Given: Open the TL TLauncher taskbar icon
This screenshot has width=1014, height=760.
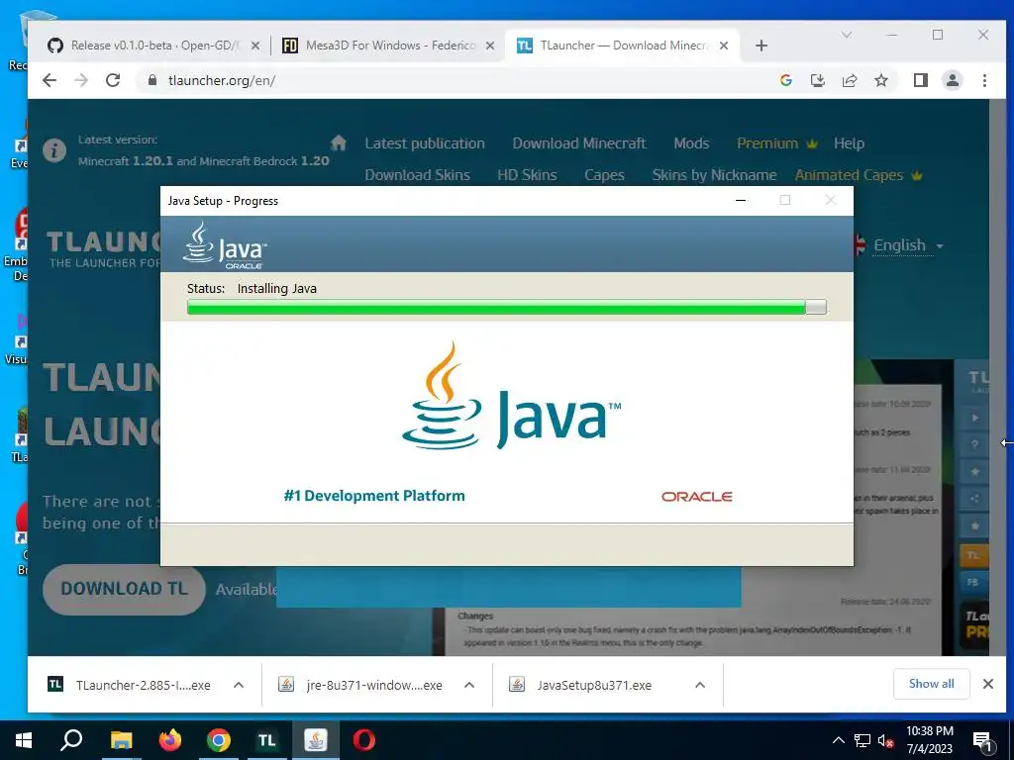Looking at the screenshot, I should tap(266, 740).
